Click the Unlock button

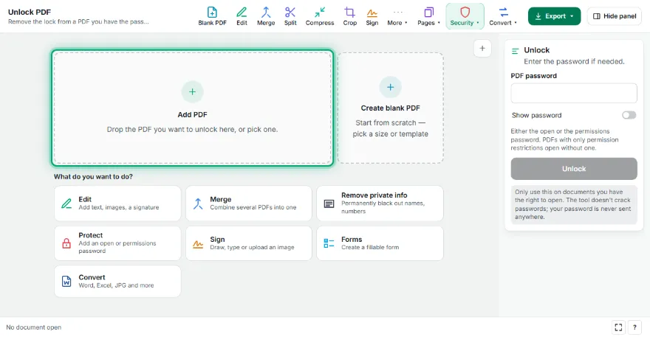[x=574, y=168]
